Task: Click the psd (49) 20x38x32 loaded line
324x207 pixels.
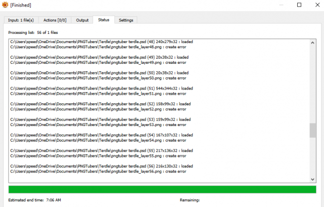Action: click(99, 57)
